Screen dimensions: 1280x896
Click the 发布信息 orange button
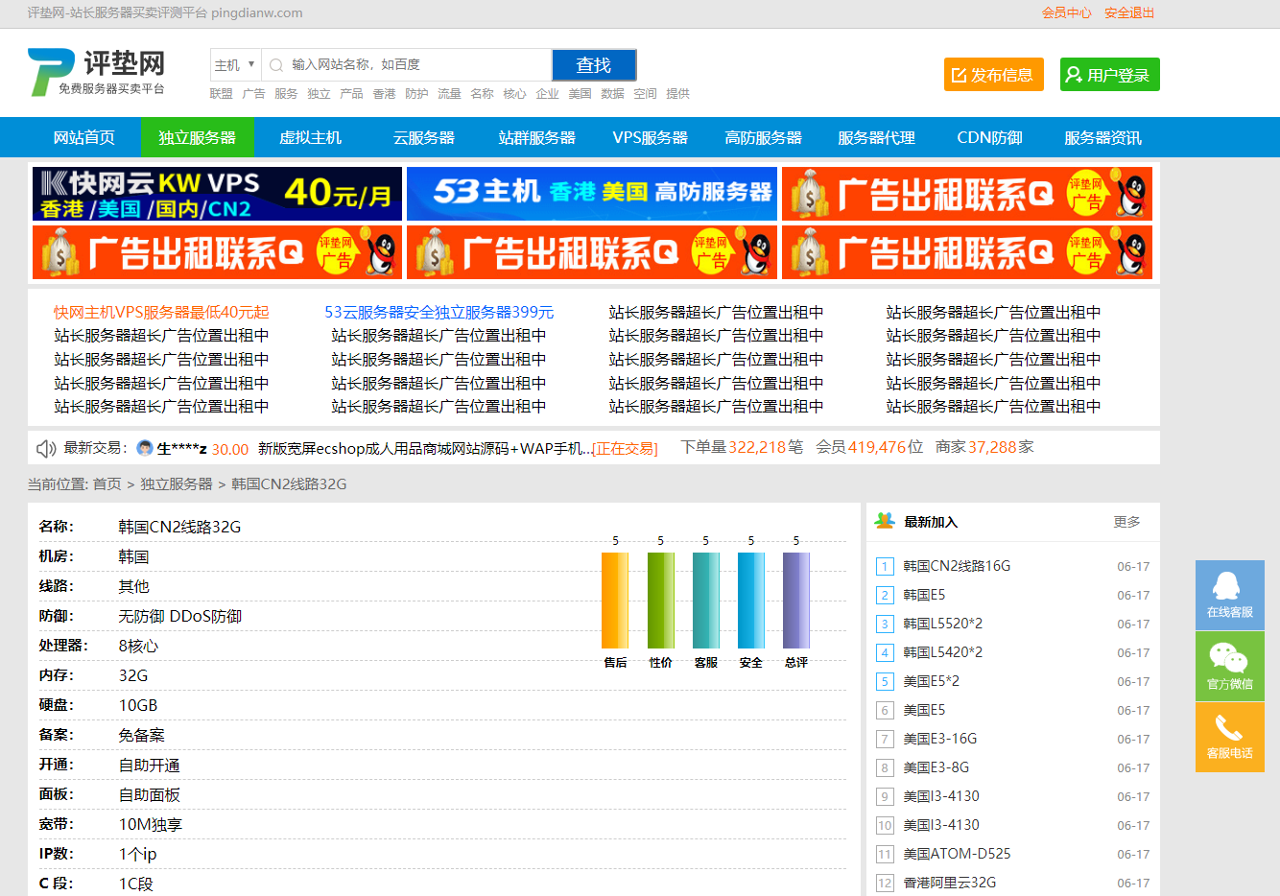993,75
